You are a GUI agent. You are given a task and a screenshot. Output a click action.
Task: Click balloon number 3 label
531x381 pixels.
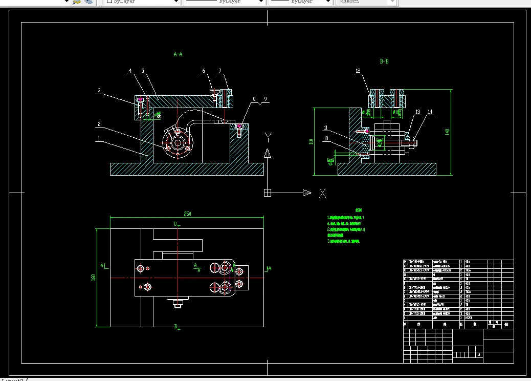click(99, 91)
